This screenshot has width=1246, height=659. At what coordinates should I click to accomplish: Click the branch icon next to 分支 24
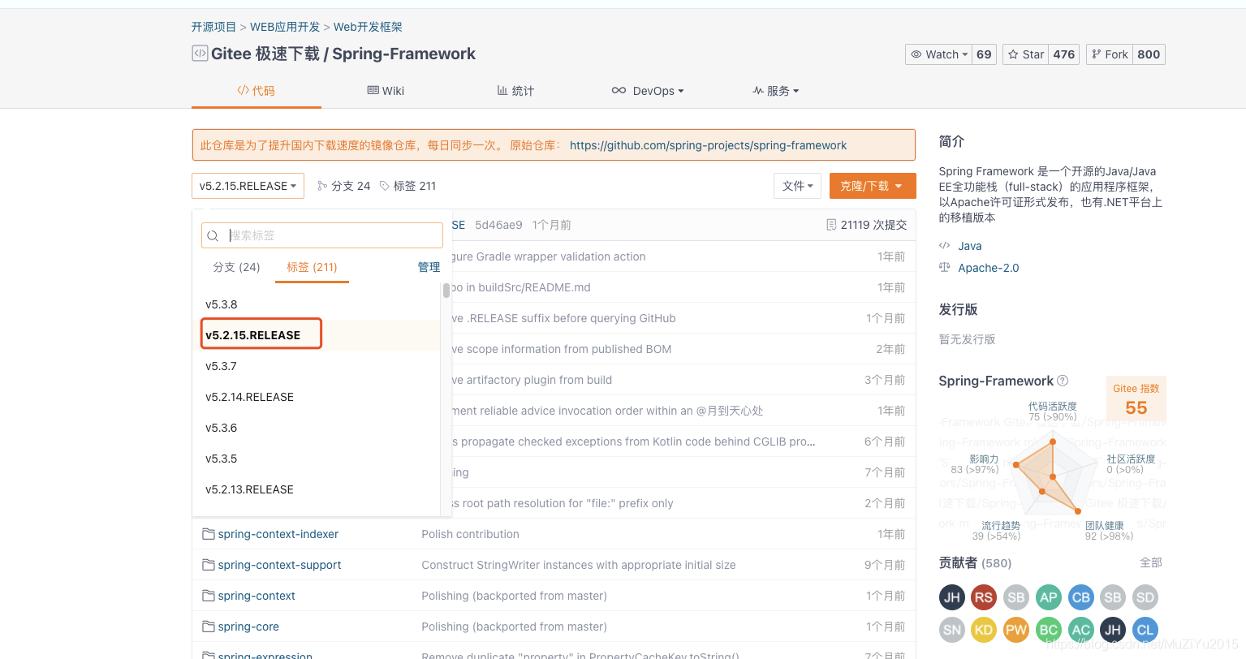tap(322, 186)
